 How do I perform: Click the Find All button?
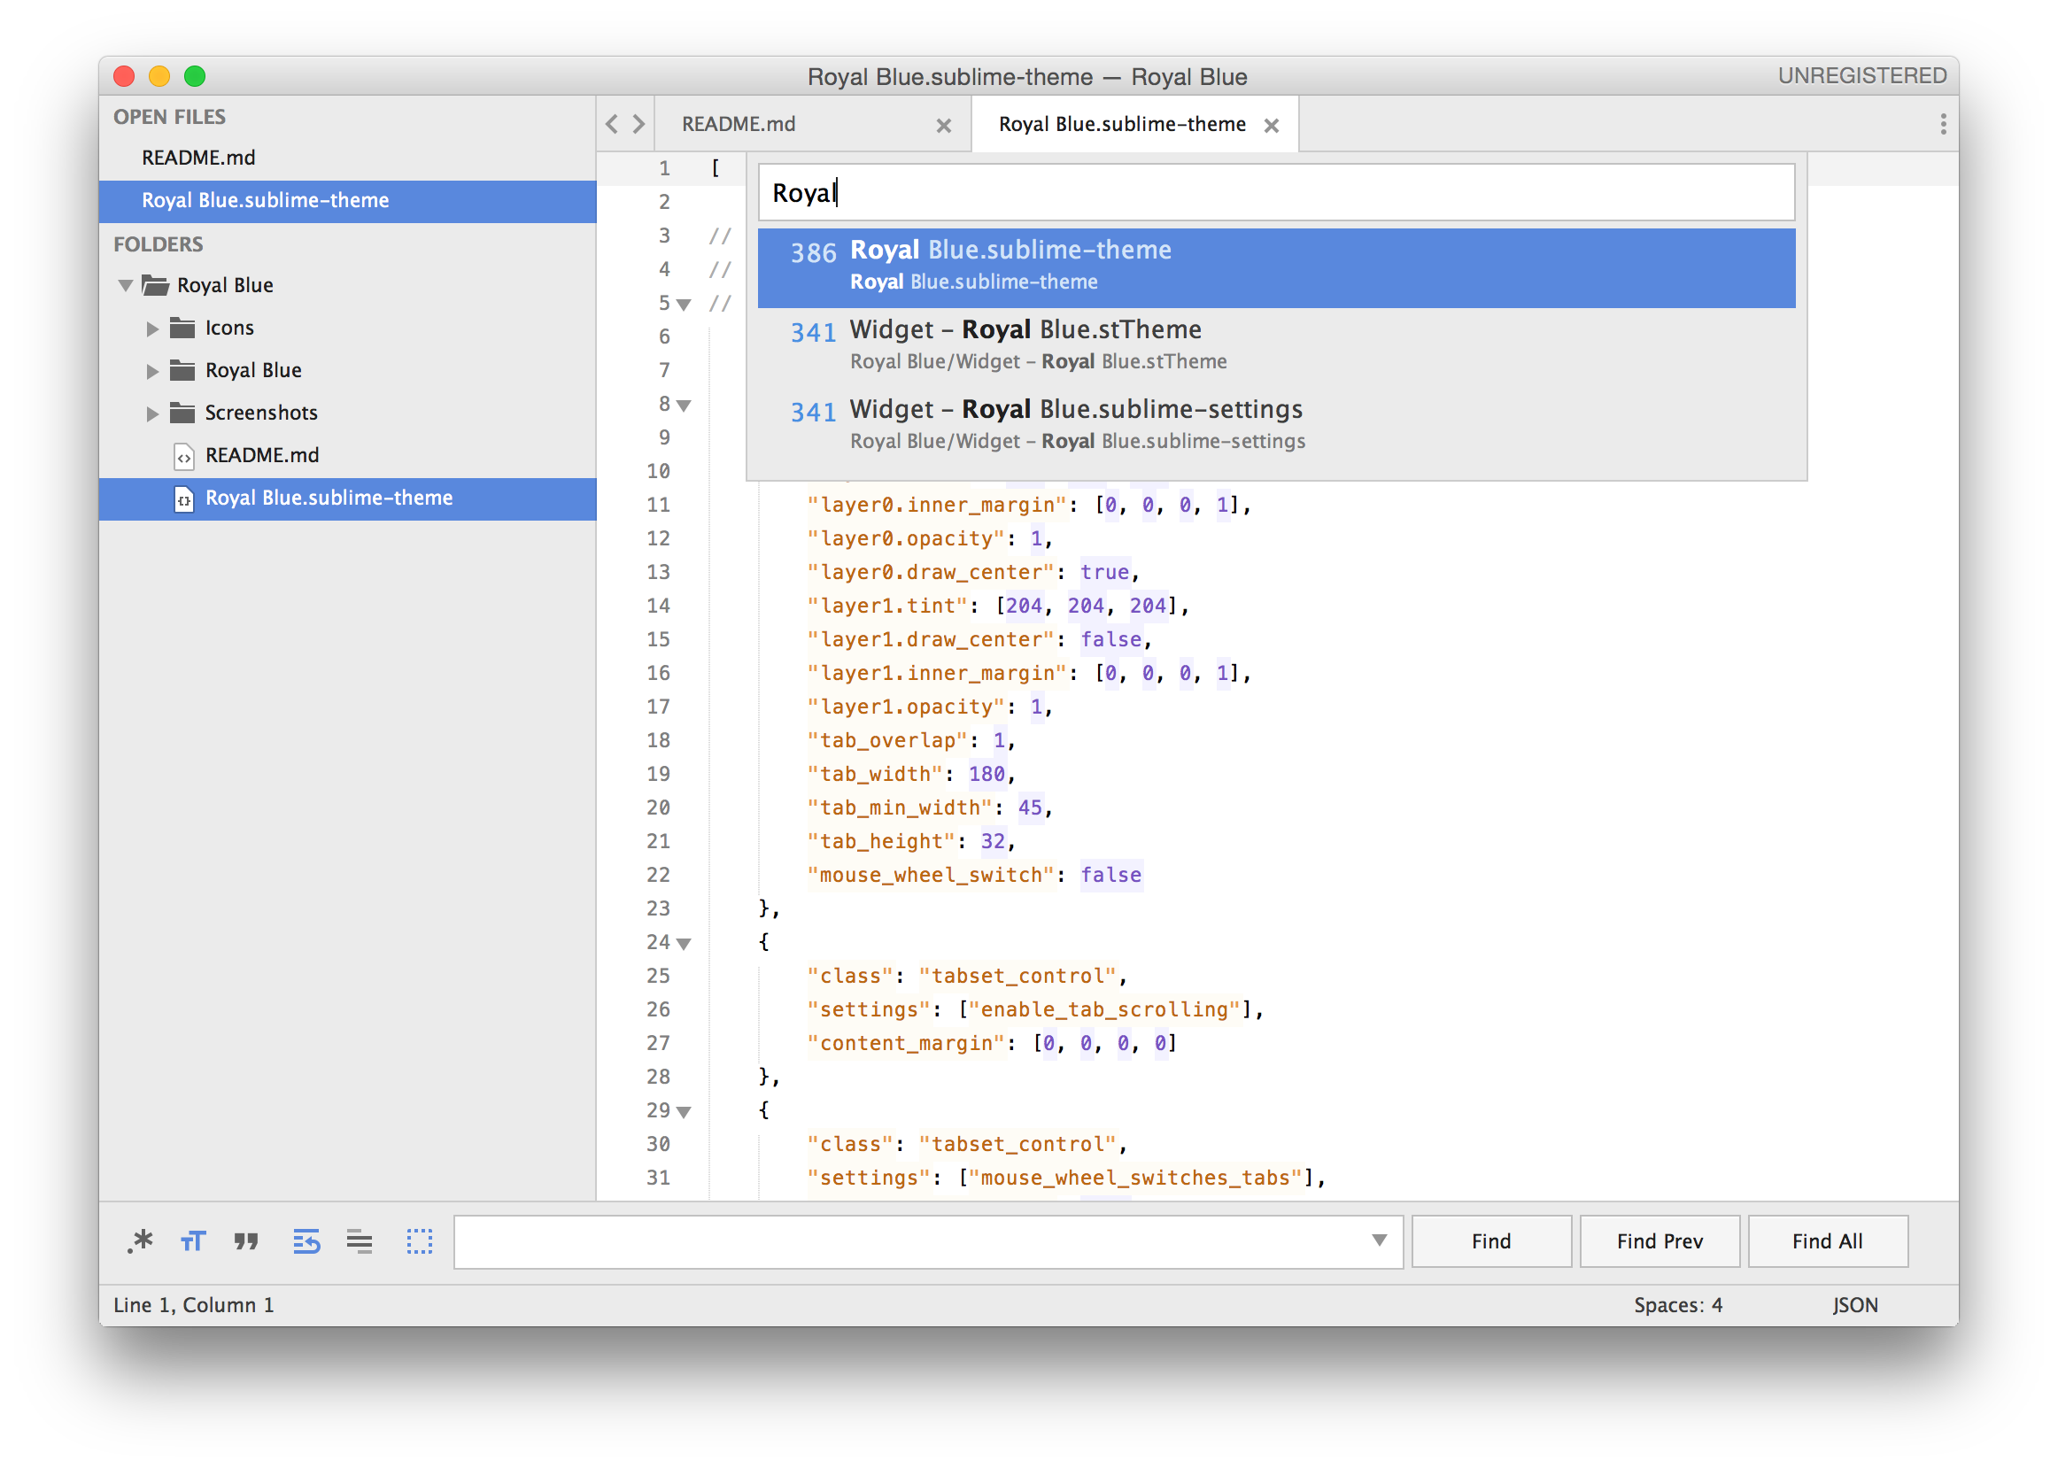click(x=1827, y=1241)
